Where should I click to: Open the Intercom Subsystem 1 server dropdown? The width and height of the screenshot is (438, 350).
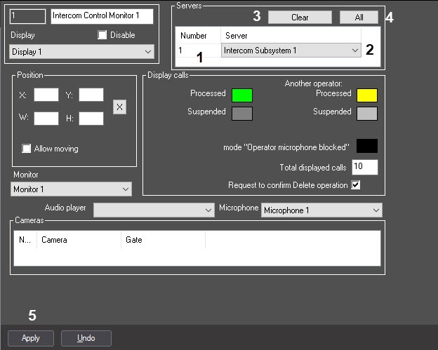click(291, 51)
